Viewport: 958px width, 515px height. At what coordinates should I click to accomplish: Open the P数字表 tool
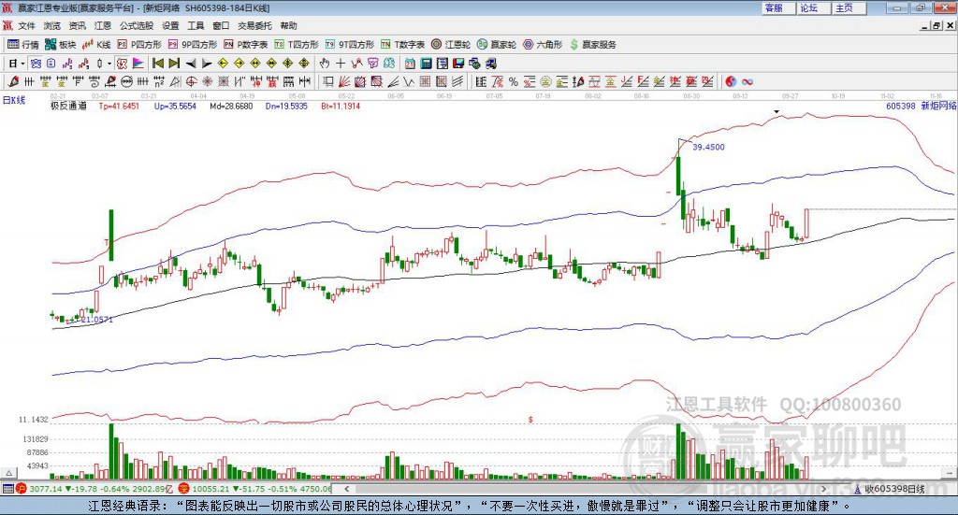(246, 45)
